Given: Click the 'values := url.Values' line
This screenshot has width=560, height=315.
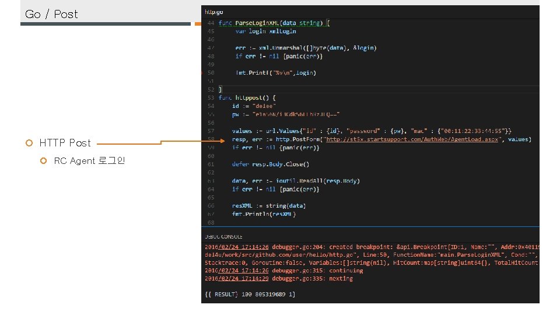Looking at the screenshot, I should (372, 131).
